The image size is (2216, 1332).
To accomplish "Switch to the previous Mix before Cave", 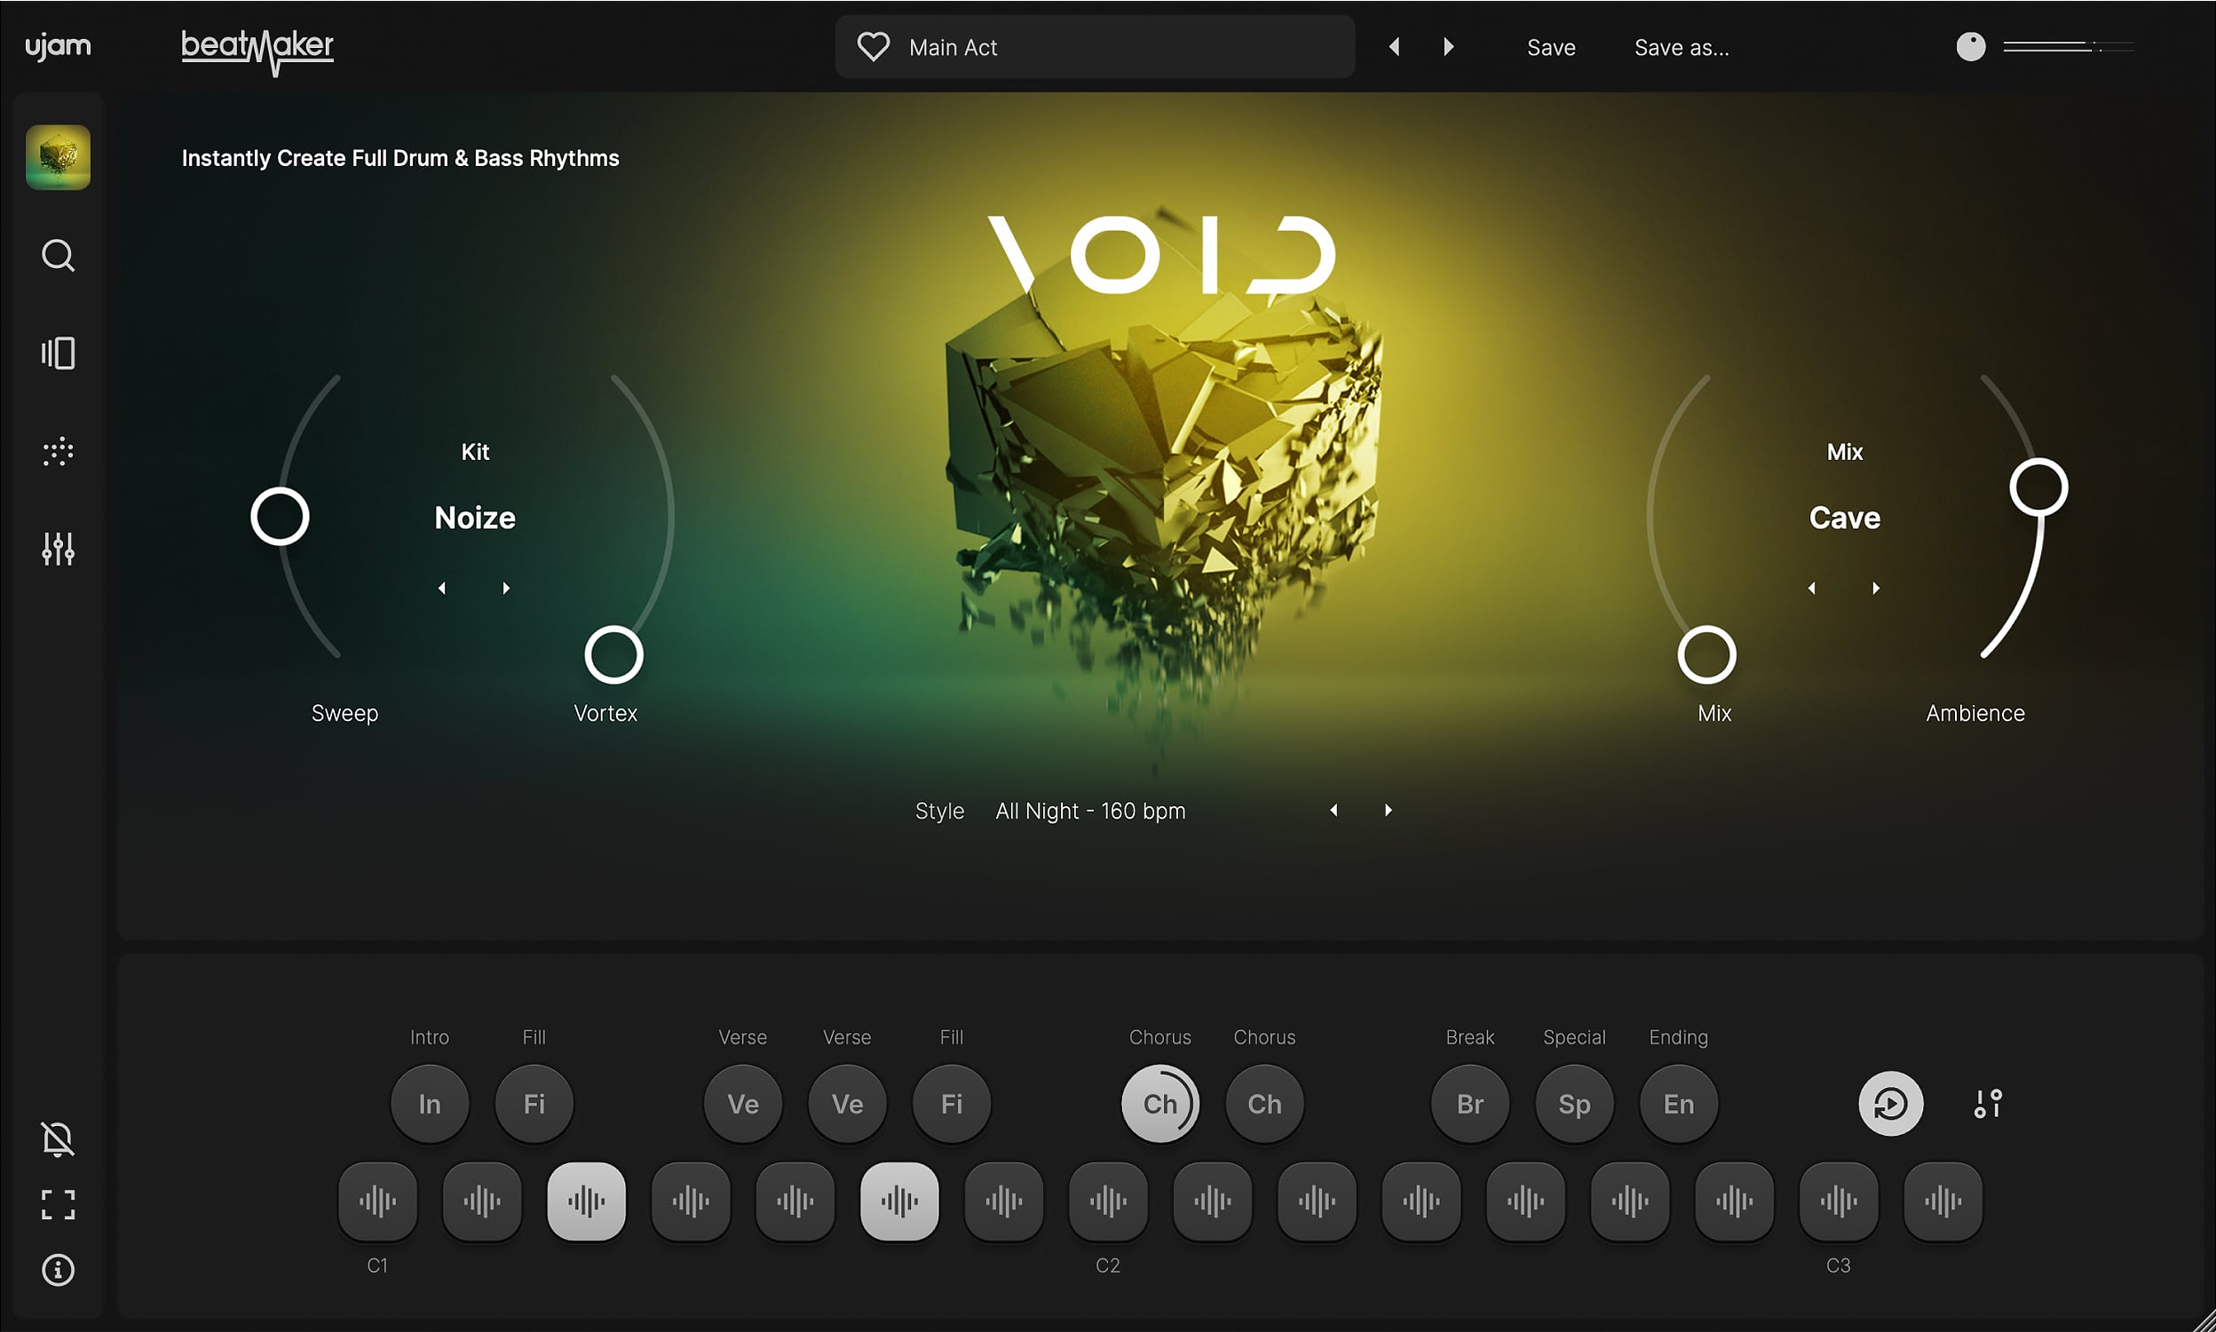I will coord(1811,588).
